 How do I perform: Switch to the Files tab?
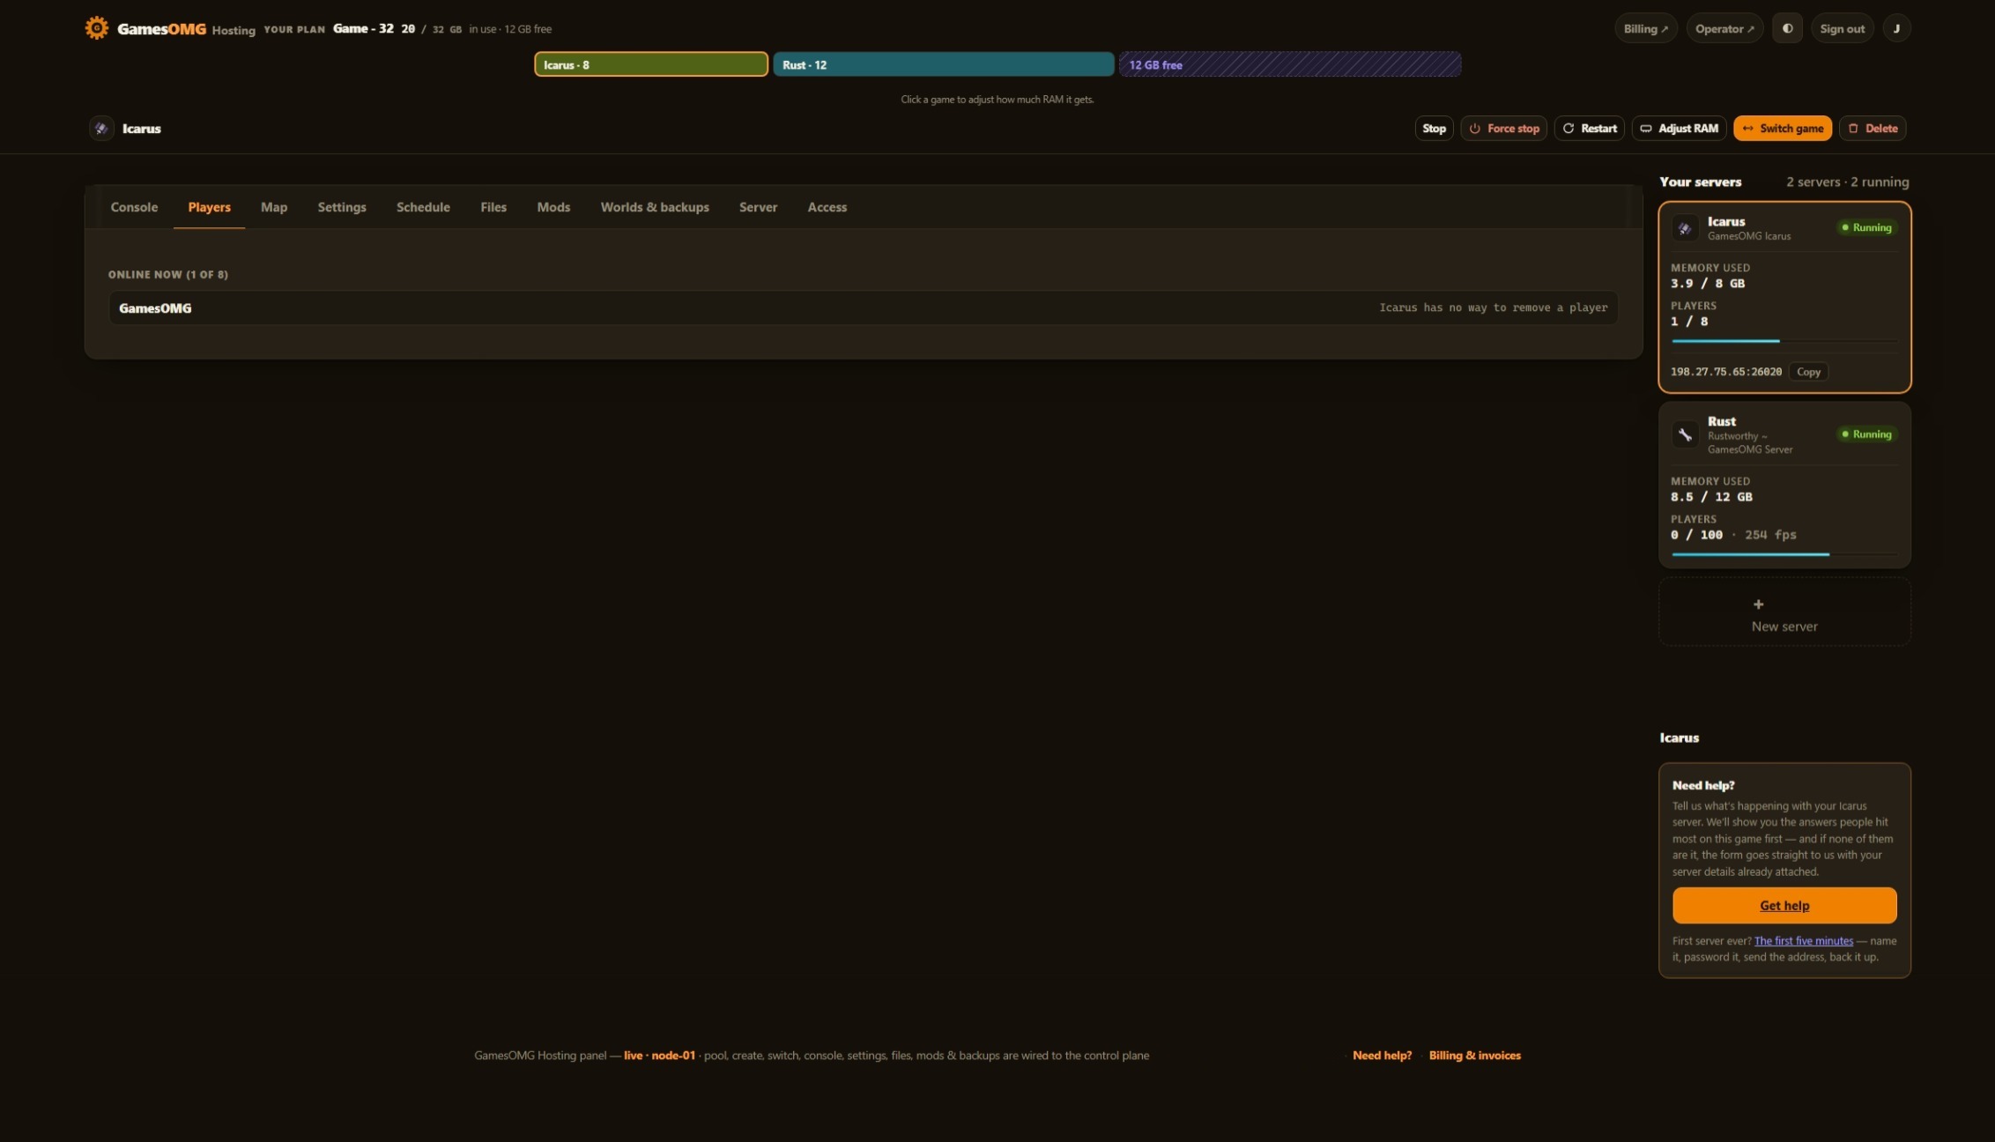pyautogui.click(x=493, y=207)
